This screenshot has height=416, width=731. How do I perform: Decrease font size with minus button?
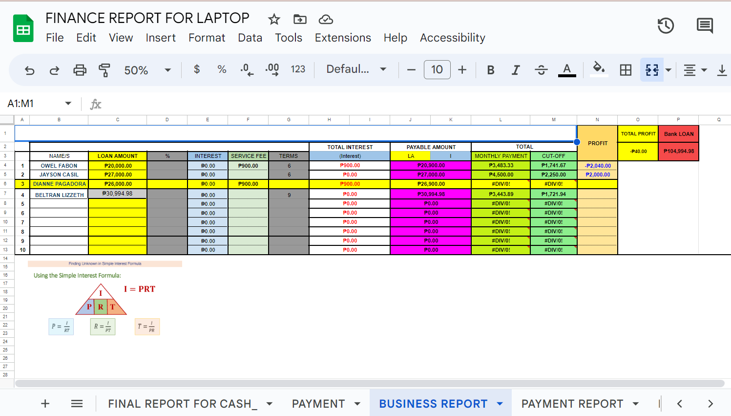click(411, 70)
